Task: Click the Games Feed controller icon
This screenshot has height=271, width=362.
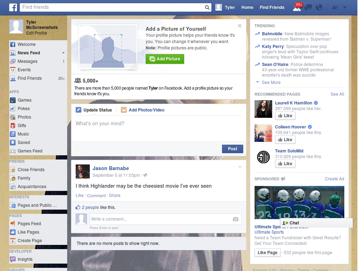Action: click(13, 151)
